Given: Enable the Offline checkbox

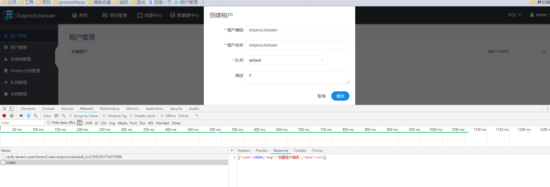Looking at the screenshot, I should 162,116.
